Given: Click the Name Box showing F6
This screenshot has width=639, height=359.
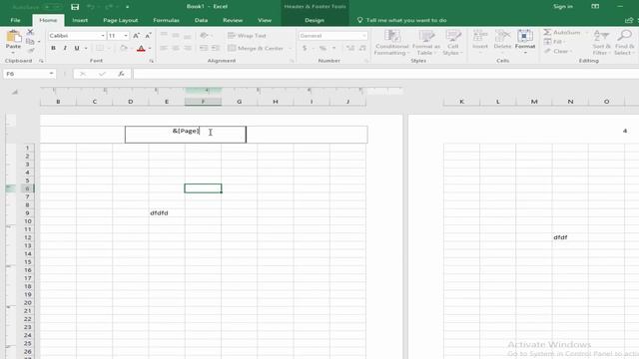Looking at the screenshot, I should pyautogui.click(x=29, y=74).
